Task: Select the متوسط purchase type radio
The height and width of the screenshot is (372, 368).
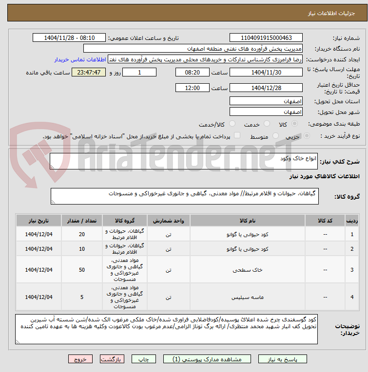Action: [276, 136]
